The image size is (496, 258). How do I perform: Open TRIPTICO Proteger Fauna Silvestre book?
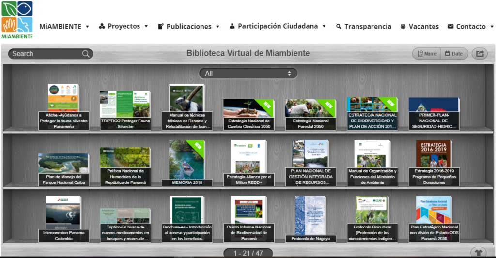pos(125,110)
